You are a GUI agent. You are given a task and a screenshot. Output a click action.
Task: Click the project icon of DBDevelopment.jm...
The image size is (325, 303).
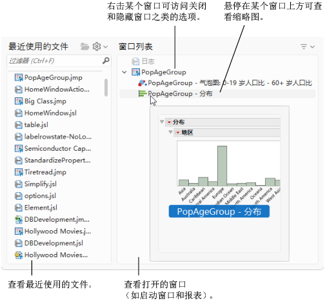(19, 219)
